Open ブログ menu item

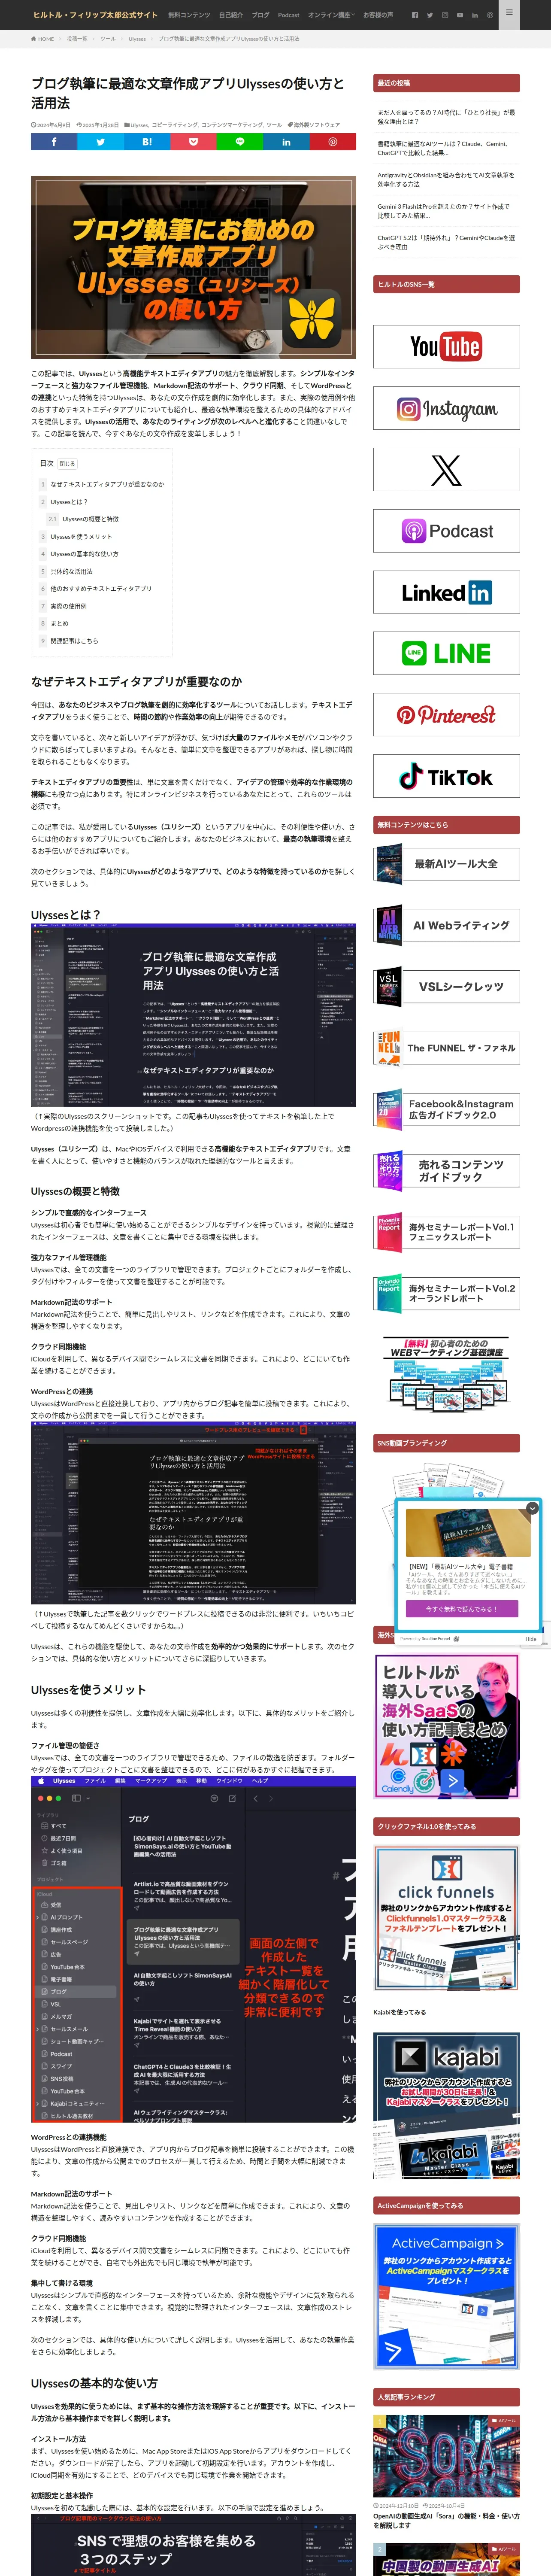[x=261, y=15]
